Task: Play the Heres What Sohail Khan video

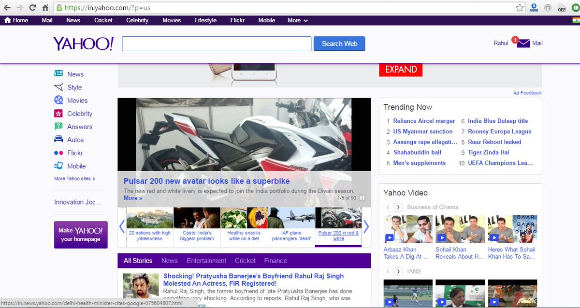Action: pyautogui.click(x=493, y=238)
